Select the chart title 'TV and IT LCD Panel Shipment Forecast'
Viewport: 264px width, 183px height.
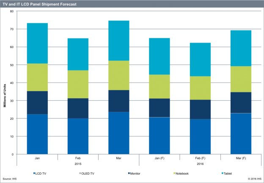[x=40, y=3]
